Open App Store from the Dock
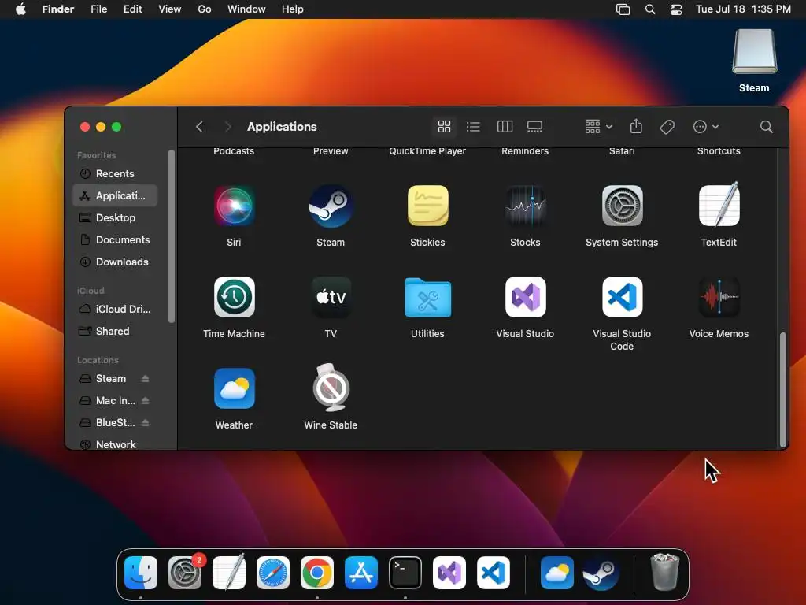806x605 pixels. [x=360, y=573]
